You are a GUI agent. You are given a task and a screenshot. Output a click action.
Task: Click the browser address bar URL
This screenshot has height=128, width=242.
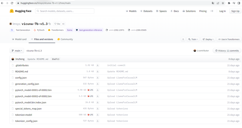click(45, 3)
